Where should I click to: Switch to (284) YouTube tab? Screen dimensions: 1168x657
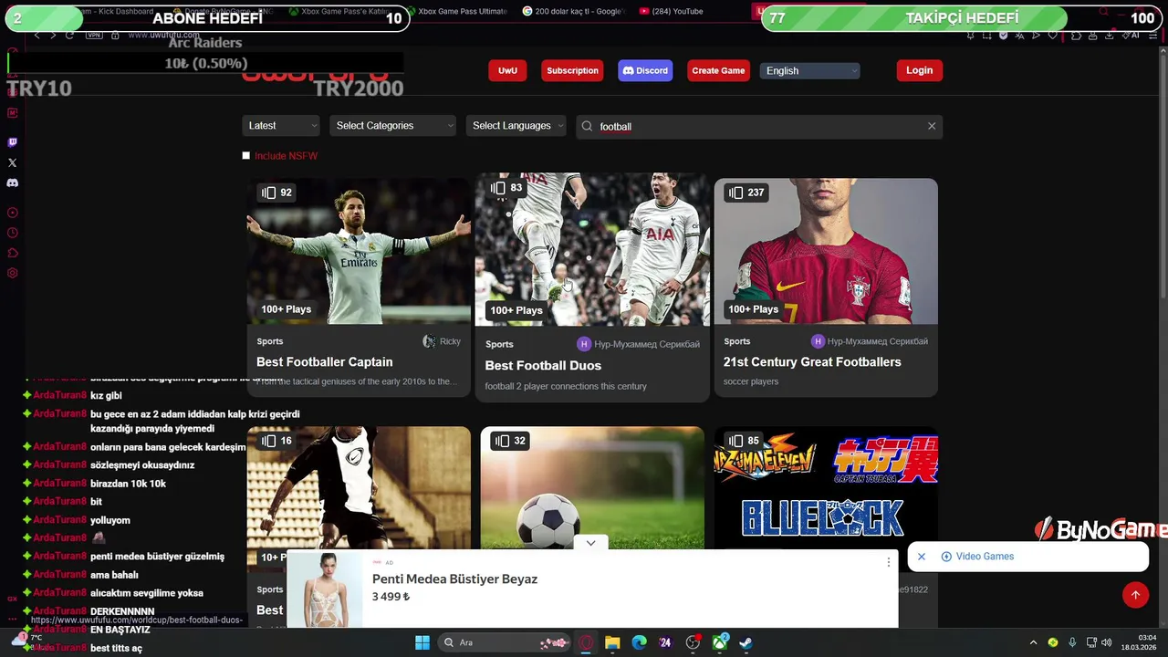point(671,11)
